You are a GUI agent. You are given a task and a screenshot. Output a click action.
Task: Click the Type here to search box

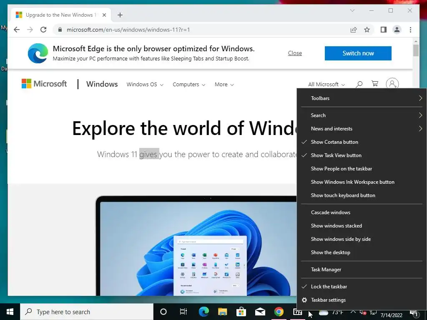tap(87, 312)
